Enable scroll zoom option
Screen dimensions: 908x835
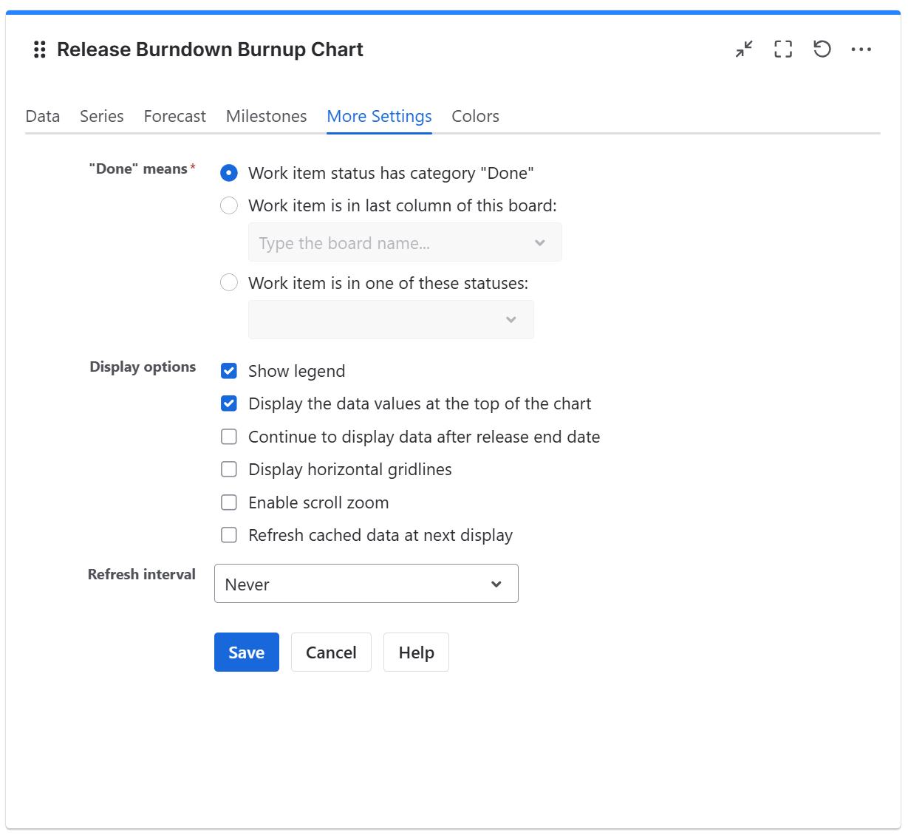pyautogui.click(x=229, y=502)
